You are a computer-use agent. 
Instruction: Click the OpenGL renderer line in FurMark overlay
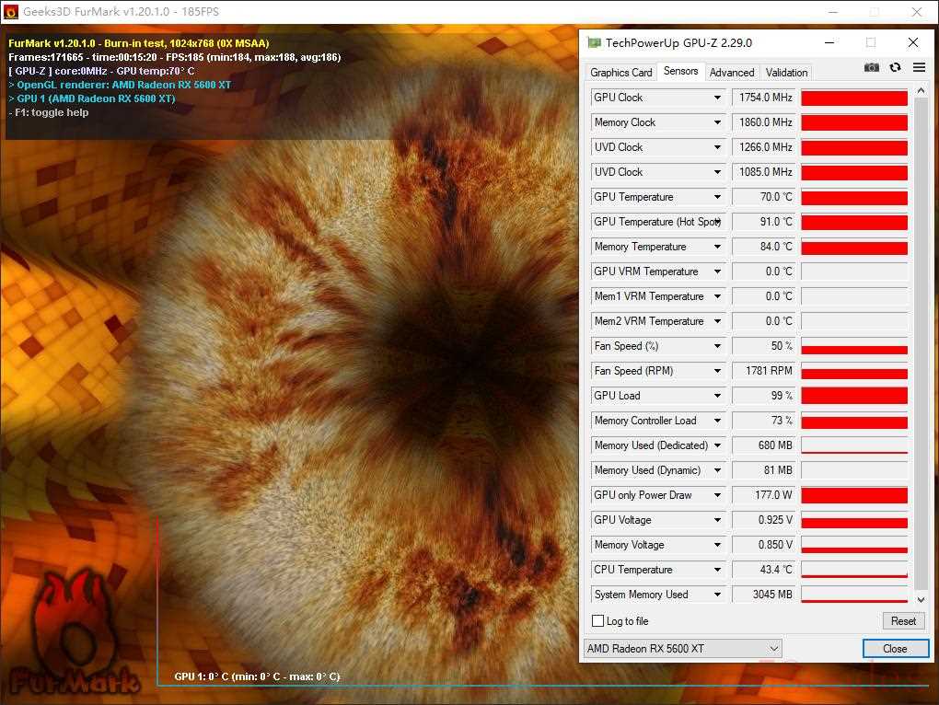coord(120,85)
